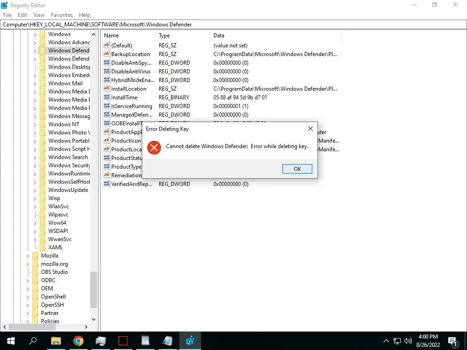
Task: Select the DisableAntiSpy DWORD icon
Action: [107, 62]
